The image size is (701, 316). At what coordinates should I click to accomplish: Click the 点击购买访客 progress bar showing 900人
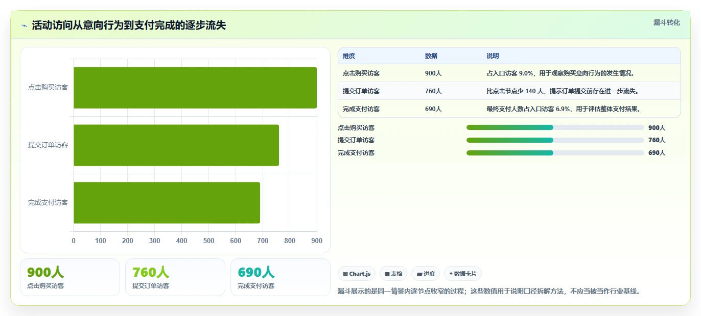(x=555, y=127)
